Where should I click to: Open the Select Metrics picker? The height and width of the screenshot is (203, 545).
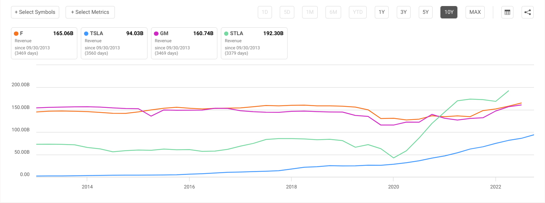click(x=90, y=12)
